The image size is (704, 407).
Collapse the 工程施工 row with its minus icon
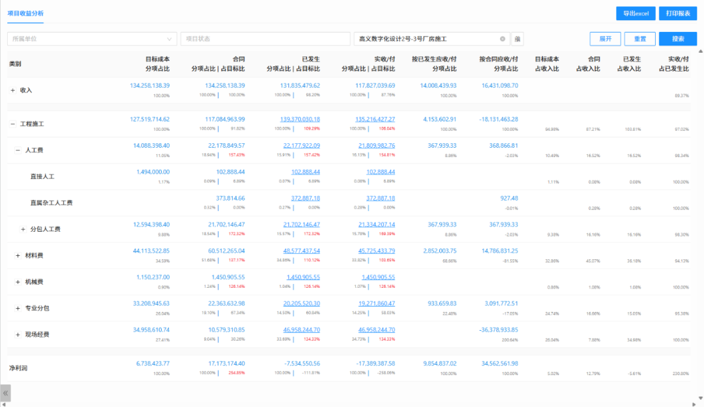point(12,124)
